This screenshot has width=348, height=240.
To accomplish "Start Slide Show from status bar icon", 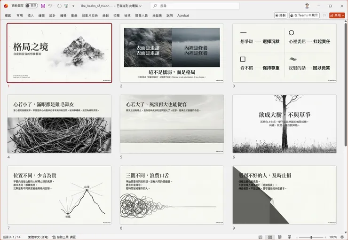I will click(289, 237).
